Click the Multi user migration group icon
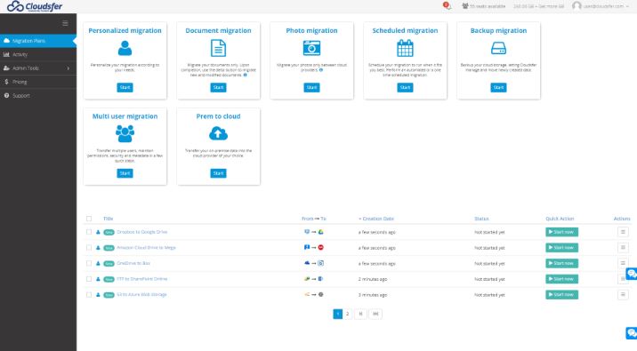 [x=125, y=133]
